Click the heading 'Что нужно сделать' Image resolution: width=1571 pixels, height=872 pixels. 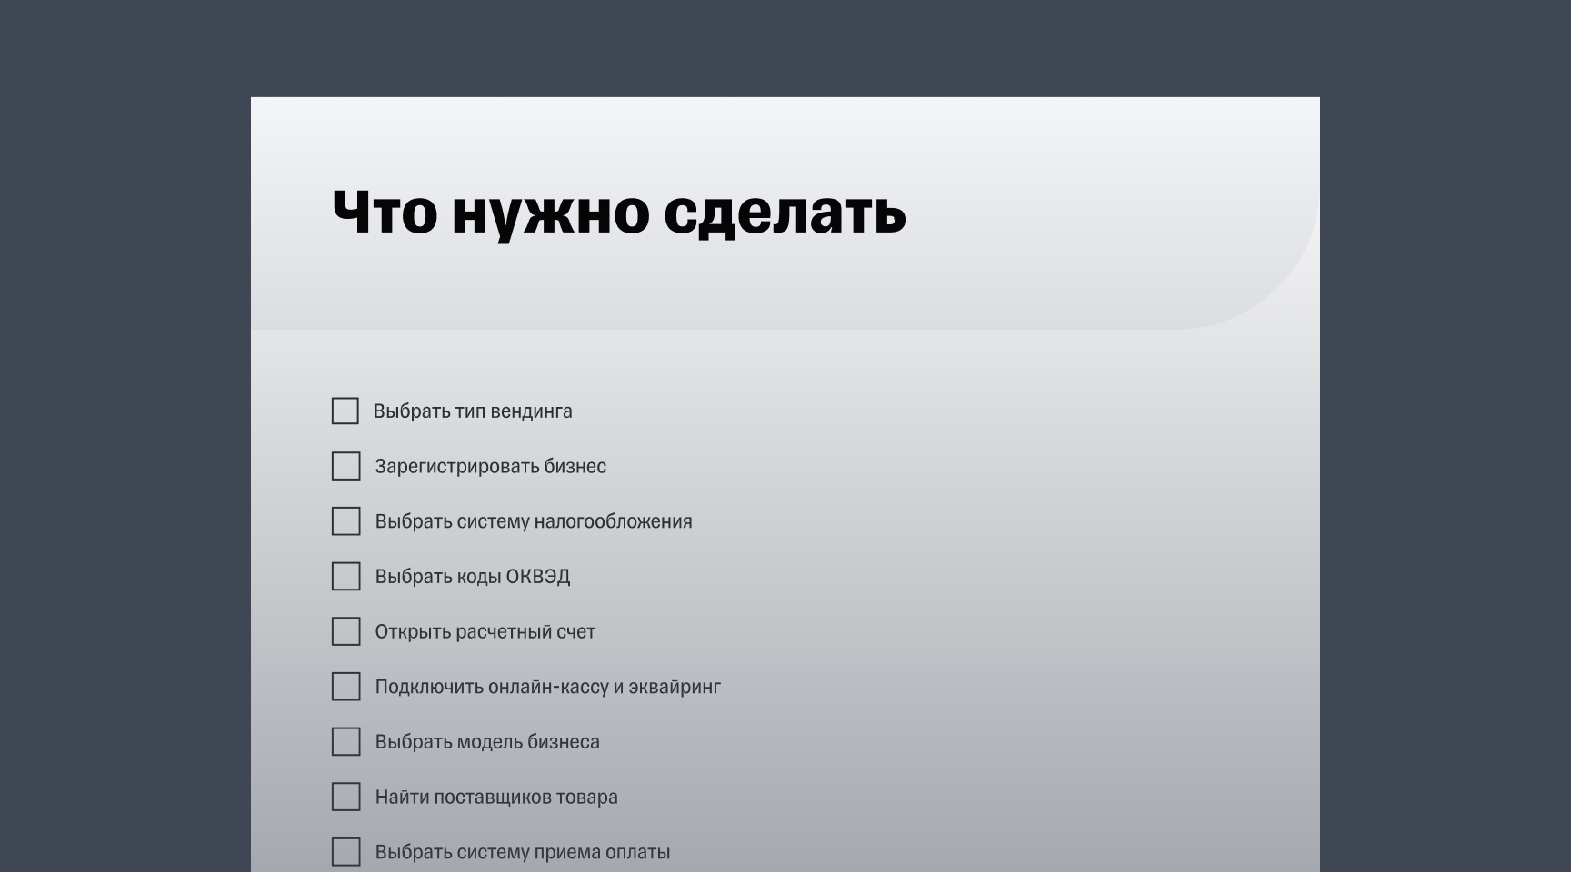coord(617,213)
